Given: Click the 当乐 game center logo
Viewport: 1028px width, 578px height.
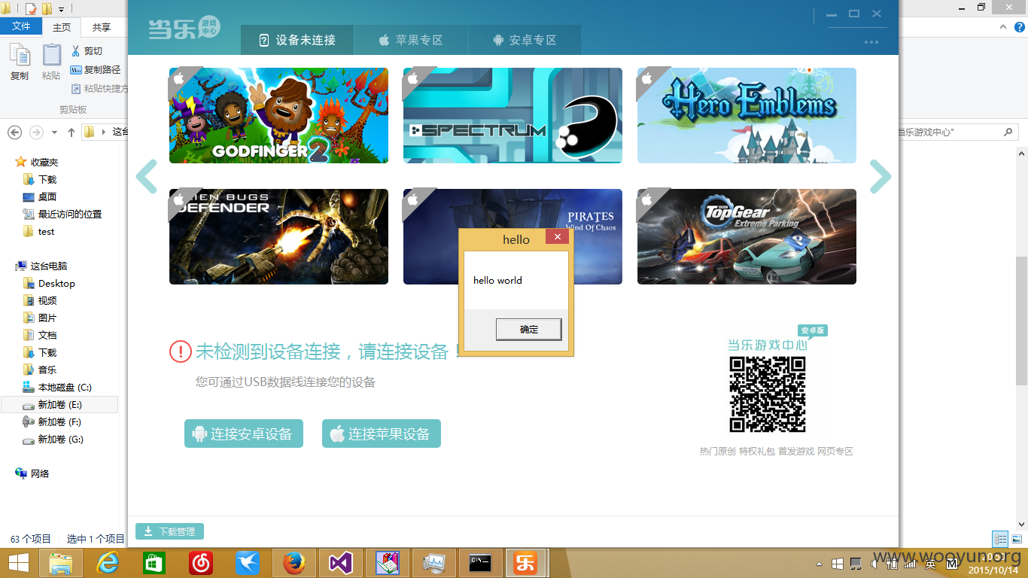Looking at the screenshot, I should coord(184,30).
